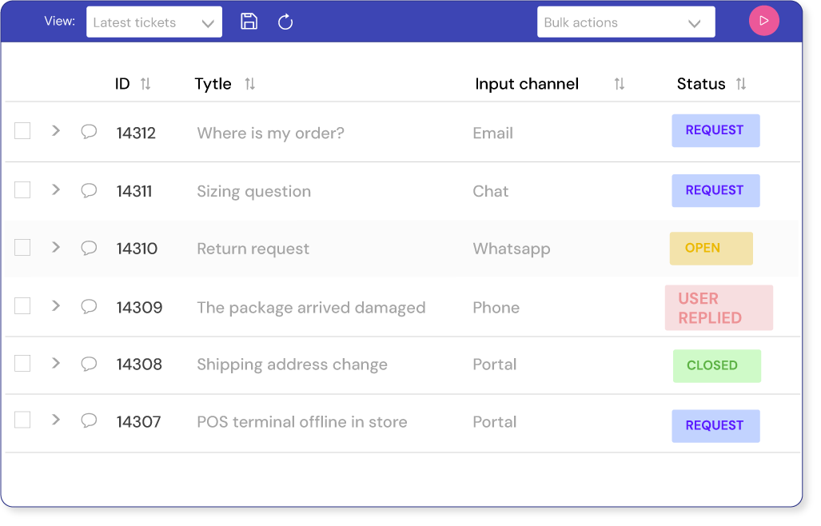The height and width of the screenshot is (526, 821).
Task: Sort by Input channel column arrows
Action: 620,84
